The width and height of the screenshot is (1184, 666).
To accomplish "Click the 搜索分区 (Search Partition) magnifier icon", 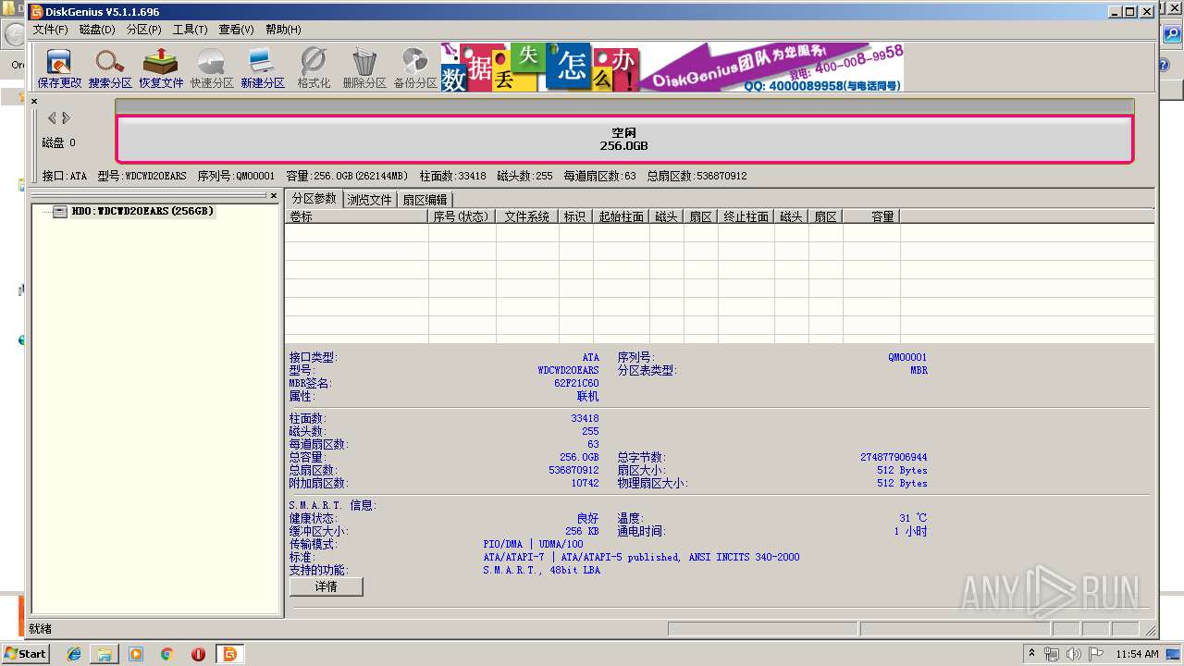I will (110, 68).
